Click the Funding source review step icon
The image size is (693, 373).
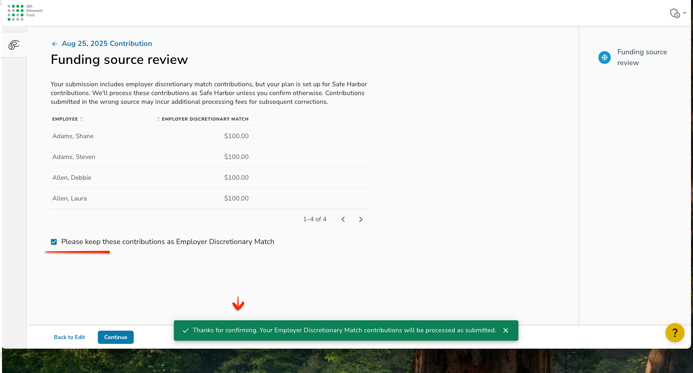click(x=604, y=58)
